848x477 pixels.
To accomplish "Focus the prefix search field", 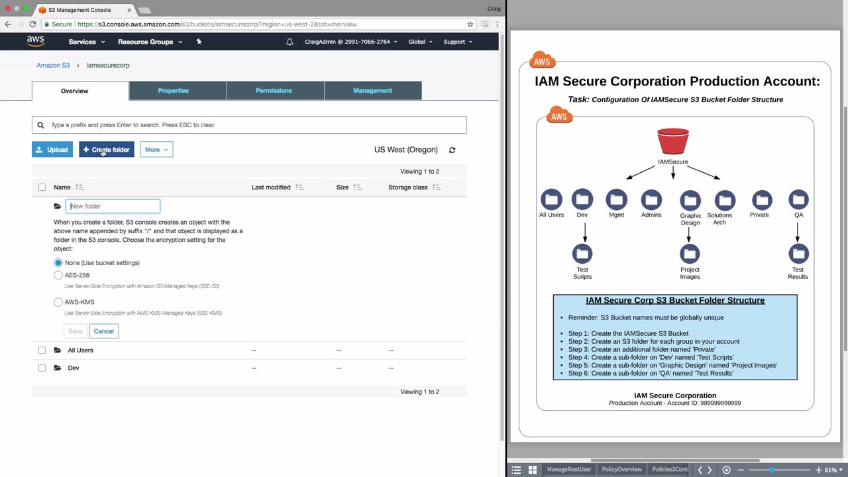I will (249, 125).
